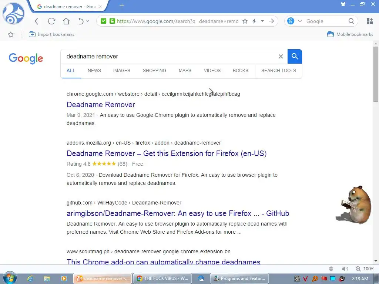
Task: Click the status bar shield icon
Action: click(x=331, y=269)
